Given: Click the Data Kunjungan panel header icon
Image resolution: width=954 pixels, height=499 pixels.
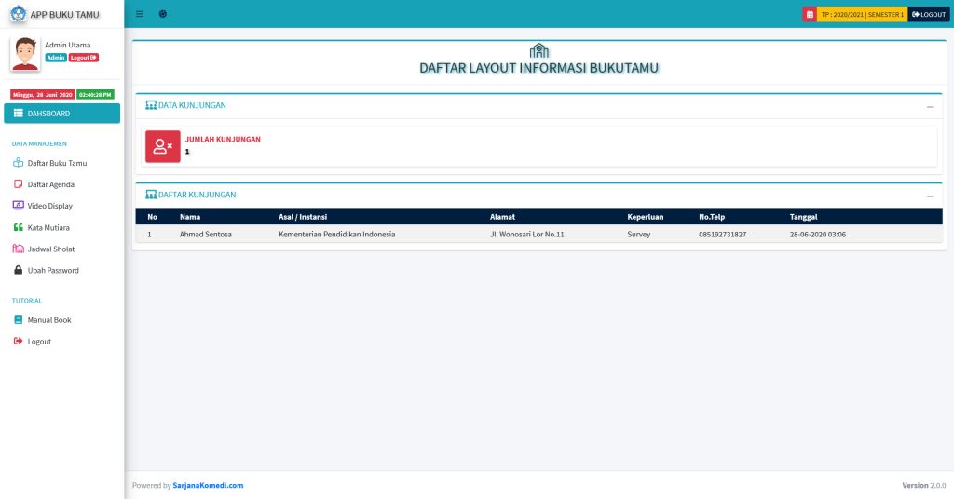Looking at the screenshot, I should click(x=151, y=105).
